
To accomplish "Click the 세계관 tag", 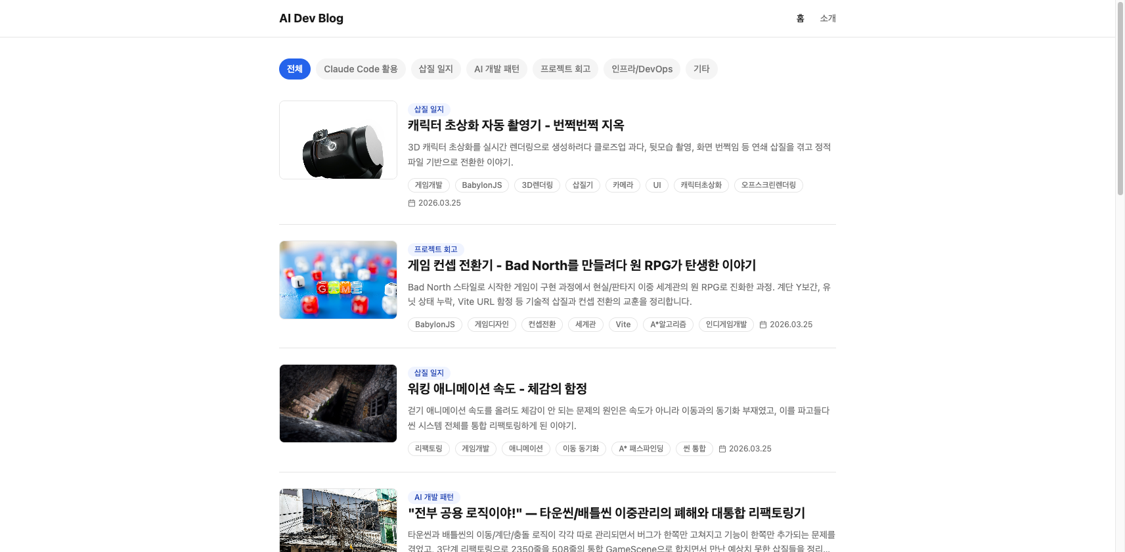I will (585, 325).
